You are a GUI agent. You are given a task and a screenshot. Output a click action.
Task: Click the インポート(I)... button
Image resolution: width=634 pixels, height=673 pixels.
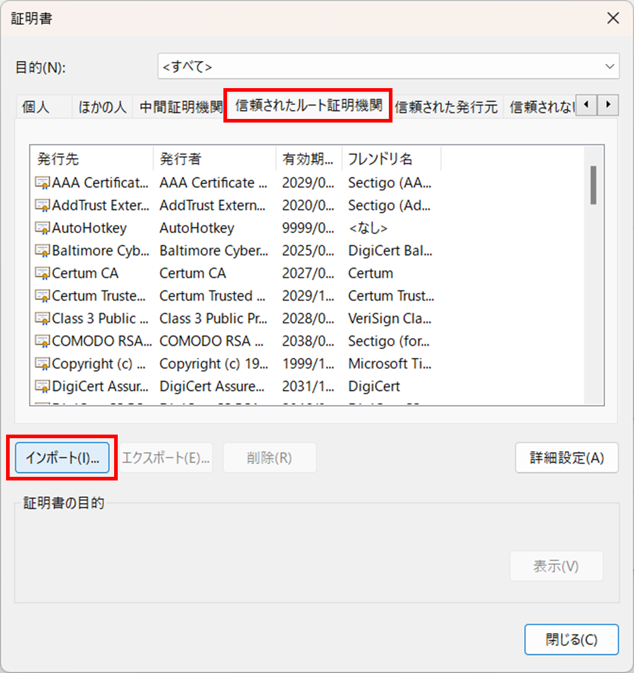[x=62, y=458]
